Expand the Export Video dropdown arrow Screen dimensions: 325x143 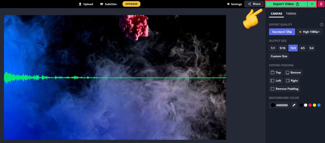click(312, 4)
